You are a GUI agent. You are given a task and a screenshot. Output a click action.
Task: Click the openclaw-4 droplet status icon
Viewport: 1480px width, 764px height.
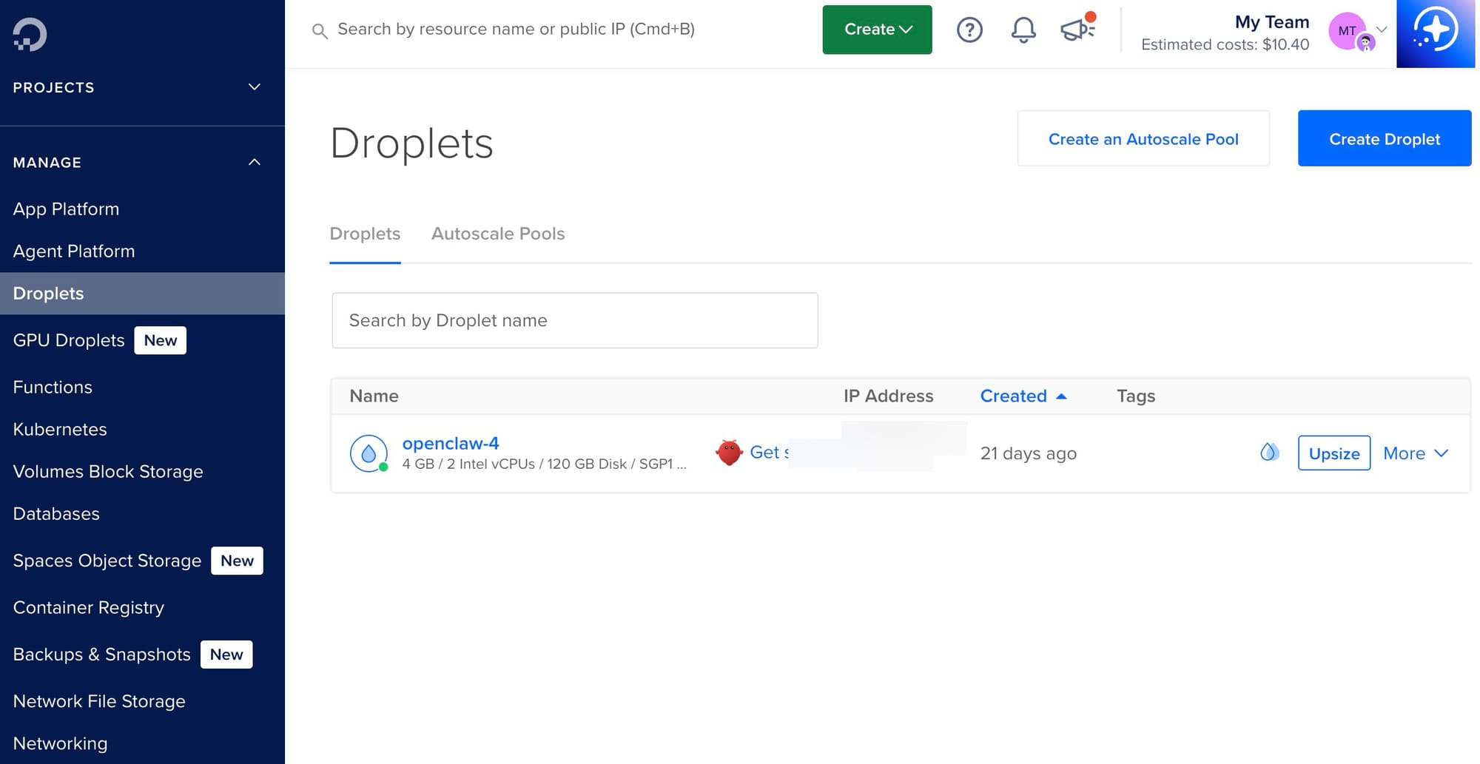coord(369,453)
